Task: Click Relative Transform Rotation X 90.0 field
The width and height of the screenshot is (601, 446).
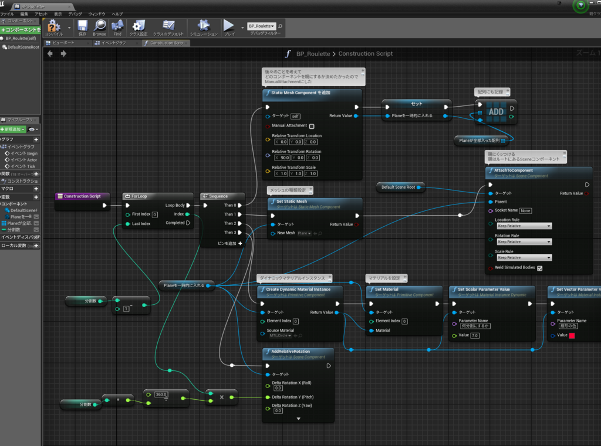Action: [x=282, y=158]
